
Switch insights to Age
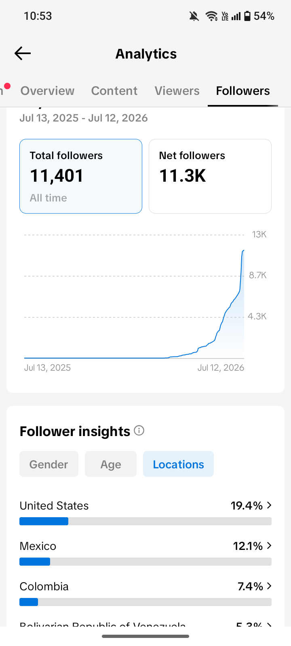pyautogui.click(x=111, y=464)
